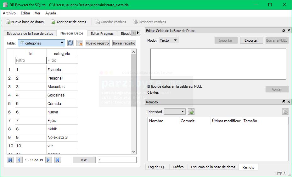The width and height of the screenshot is (292, 177).
Task: Clear all filters icon next to refresh
Action: tap(80, 43)
